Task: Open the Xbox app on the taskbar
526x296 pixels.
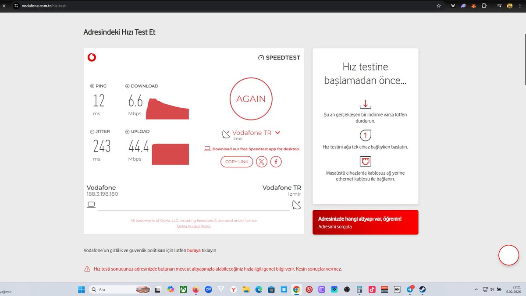Action: [183, 289]
